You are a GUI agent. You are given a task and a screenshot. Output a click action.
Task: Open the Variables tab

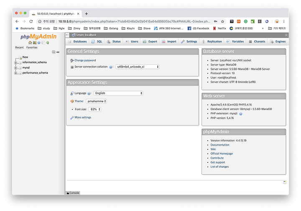tap(235, 41)
